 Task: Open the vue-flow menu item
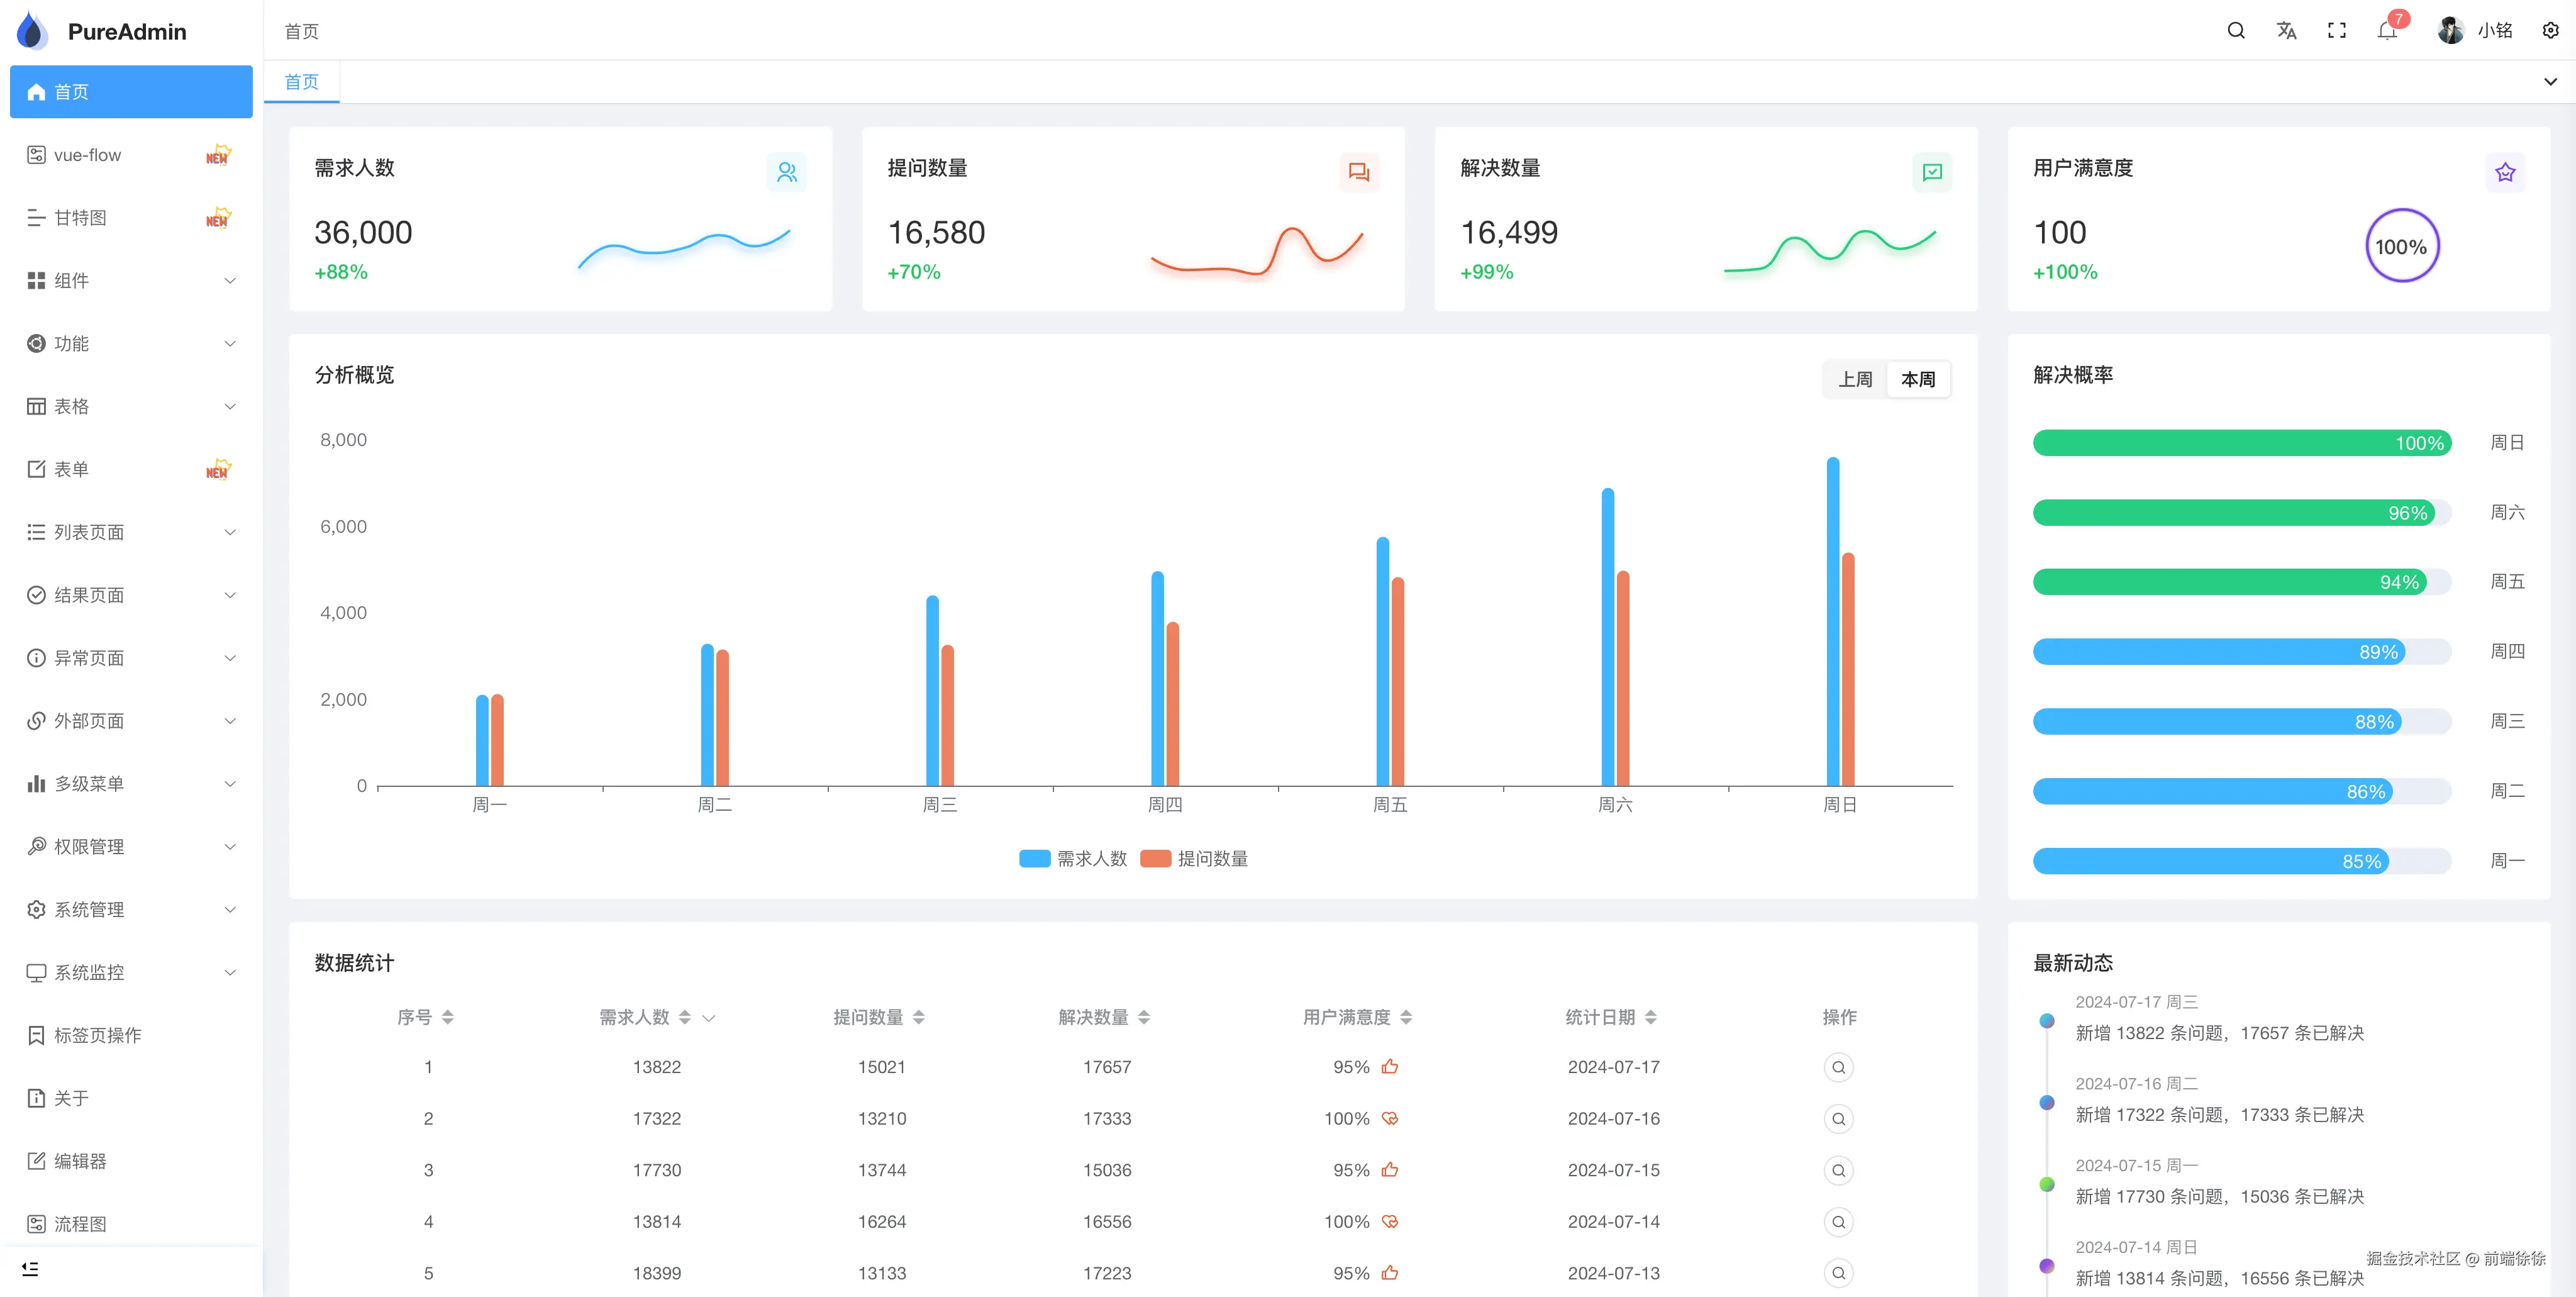click(x=88, y=155)
